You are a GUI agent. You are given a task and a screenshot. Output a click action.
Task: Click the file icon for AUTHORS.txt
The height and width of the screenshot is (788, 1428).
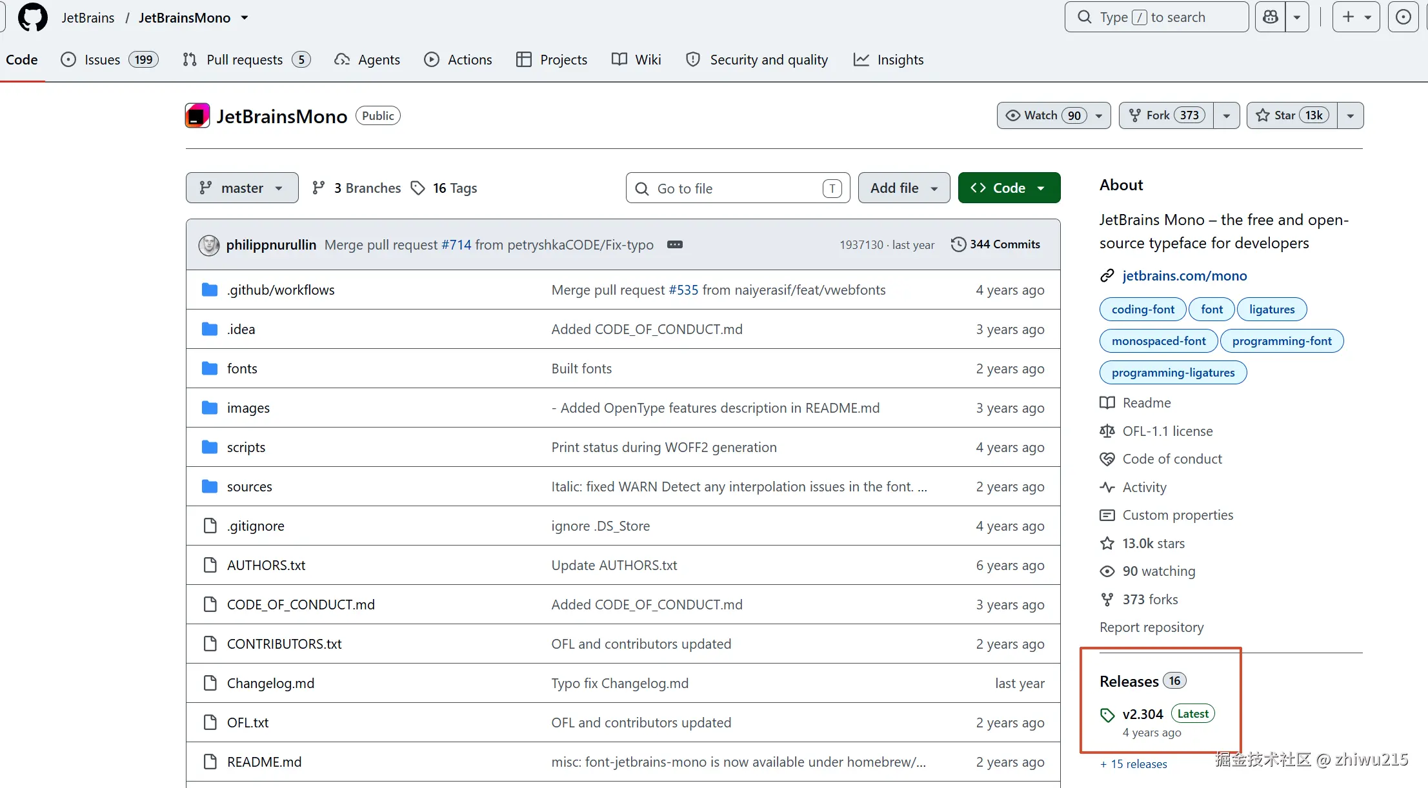click(x=210, y=565)
